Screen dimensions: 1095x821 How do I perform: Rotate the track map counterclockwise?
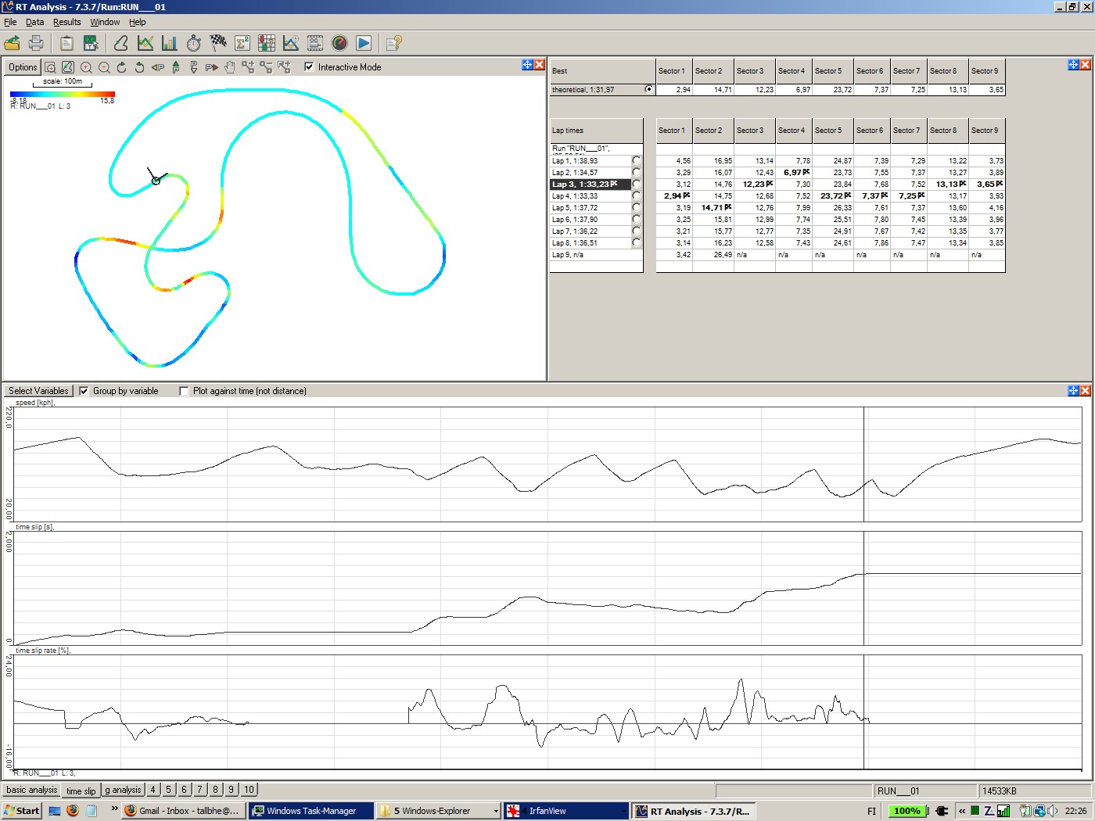140,67
